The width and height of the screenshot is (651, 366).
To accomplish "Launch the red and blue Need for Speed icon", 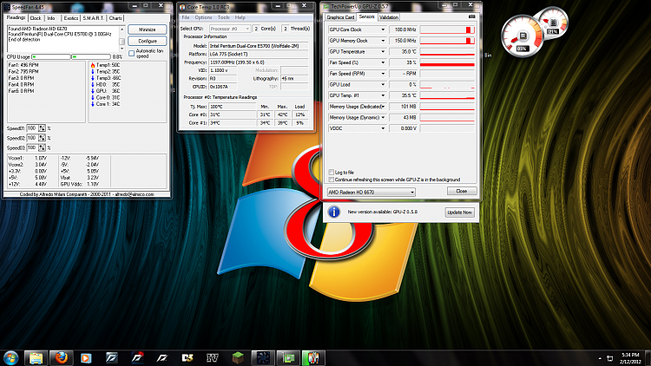I will [x=137, y=357].
